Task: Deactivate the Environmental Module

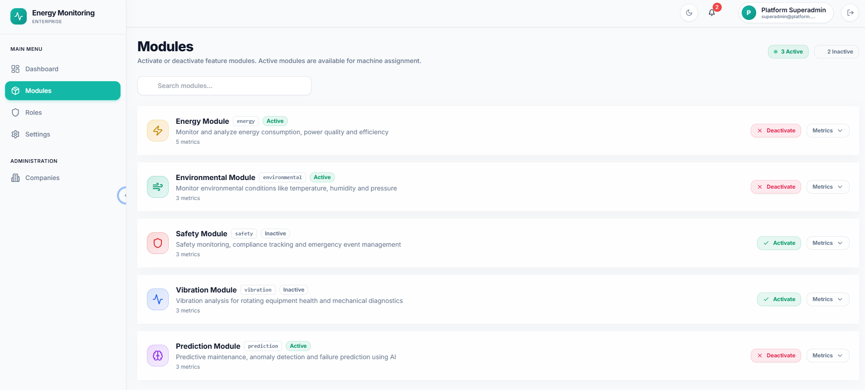Action: coord(776,187)
